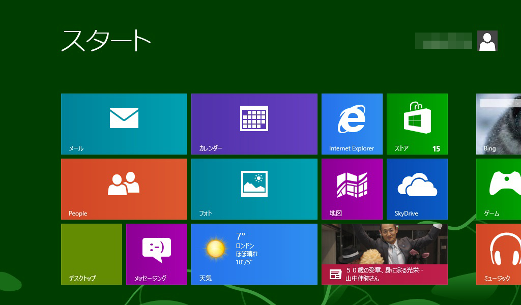Launch the Internet Explorer tile
This screenshot has width=521, height=305.
[352, 124]
